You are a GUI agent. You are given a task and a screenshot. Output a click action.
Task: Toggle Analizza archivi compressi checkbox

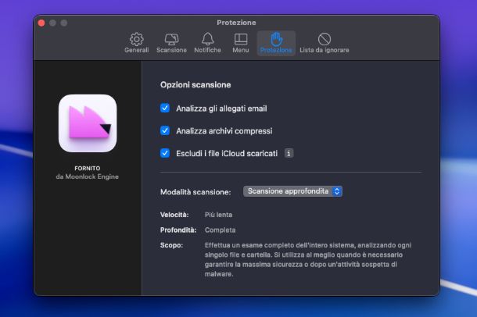point(165,130)
